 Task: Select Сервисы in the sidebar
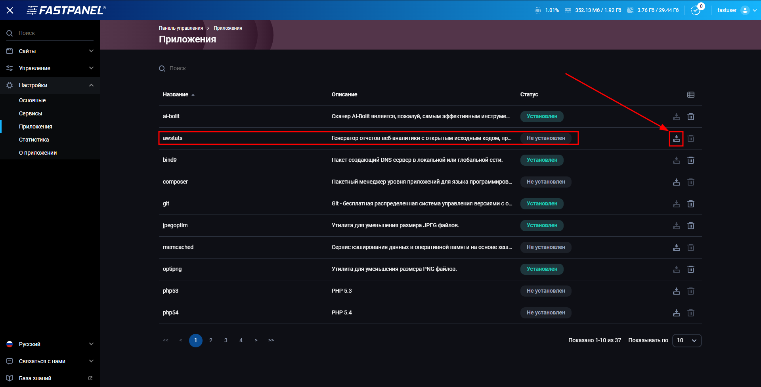[31, 113]
